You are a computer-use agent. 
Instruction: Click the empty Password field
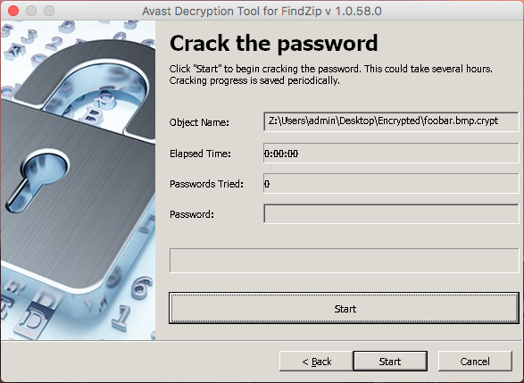click(391, 214)
